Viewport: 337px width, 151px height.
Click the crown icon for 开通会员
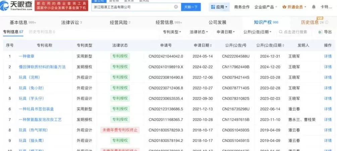pos(284,7)
